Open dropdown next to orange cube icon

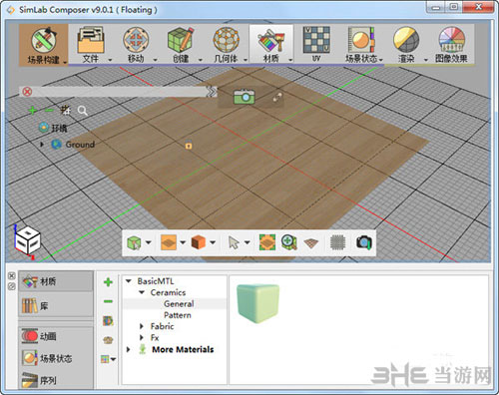pyautogui.click(x=213, y=242)
